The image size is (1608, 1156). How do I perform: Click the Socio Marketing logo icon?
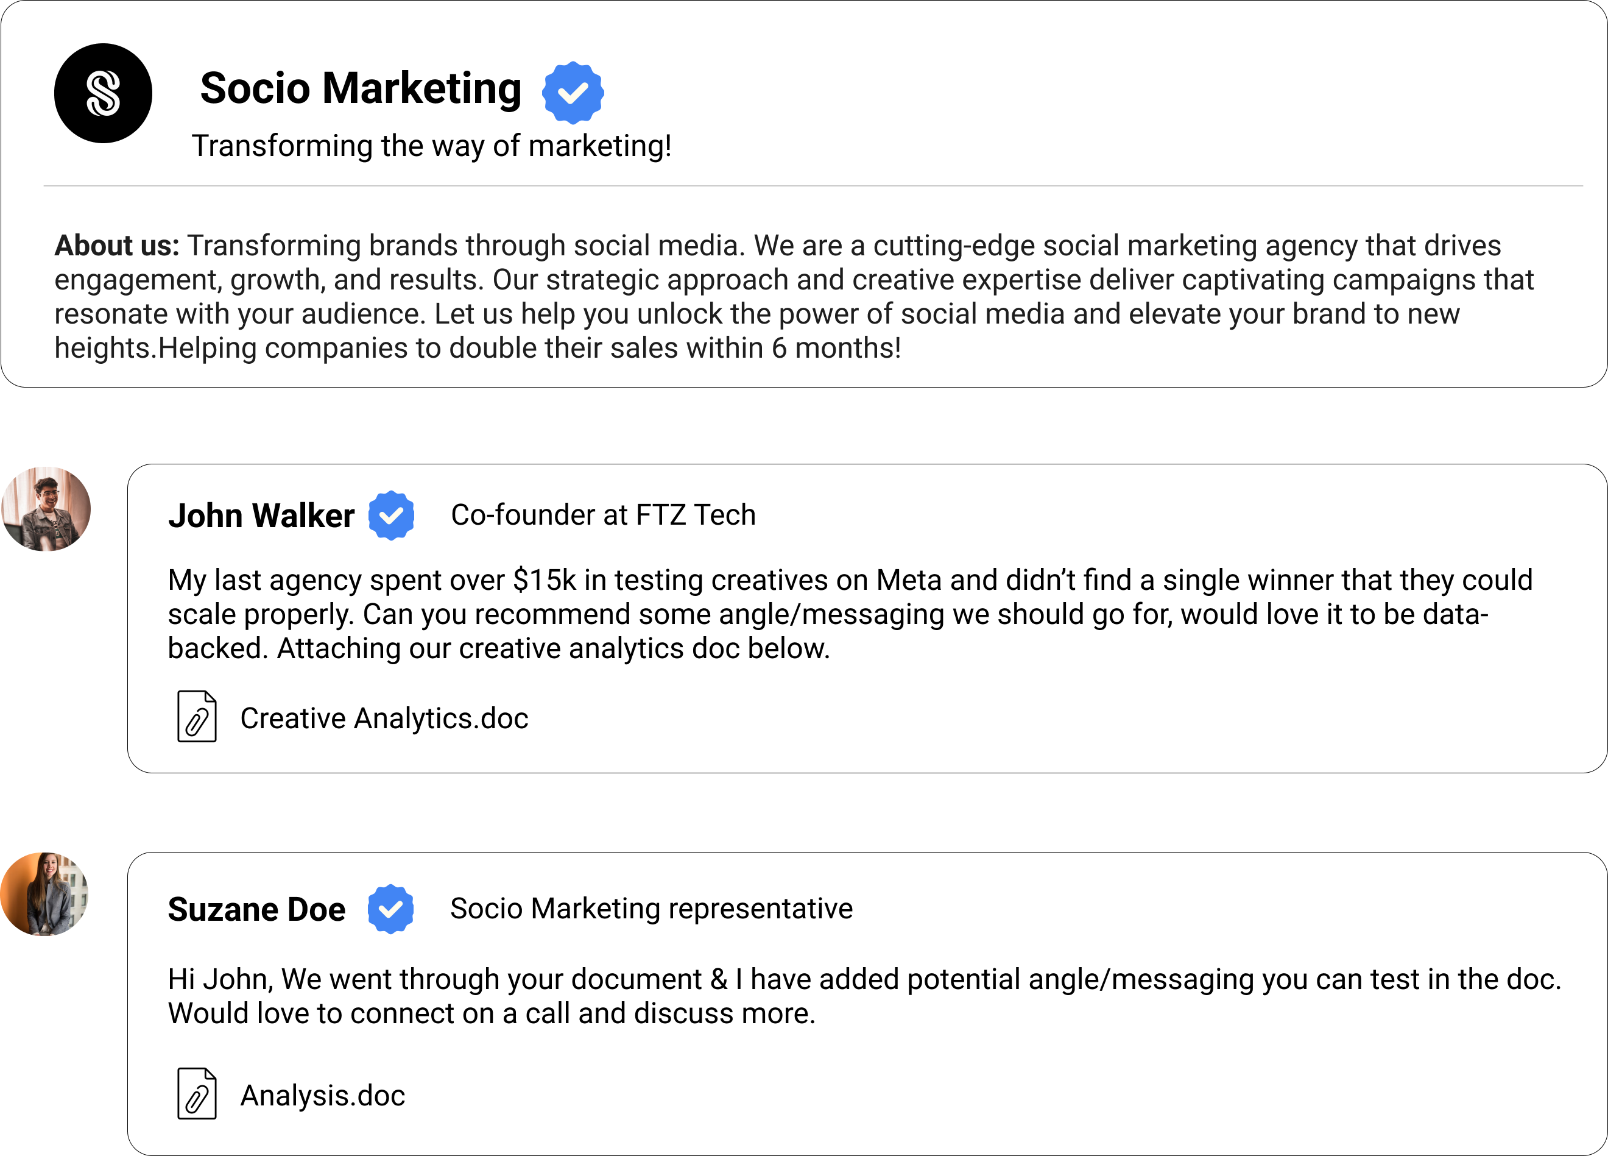[103, 93]
